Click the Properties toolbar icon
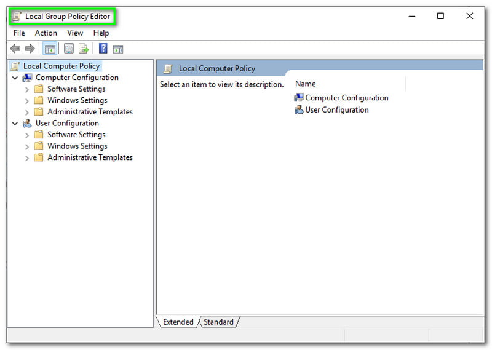The width and height of the screenshot is (492, 350). [69, 49]
